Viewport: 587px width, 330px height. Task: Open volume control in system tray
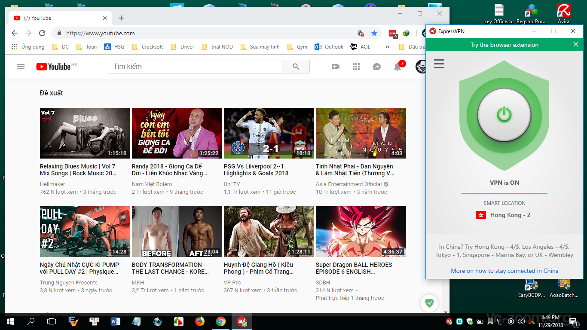[x=522, y=321]
